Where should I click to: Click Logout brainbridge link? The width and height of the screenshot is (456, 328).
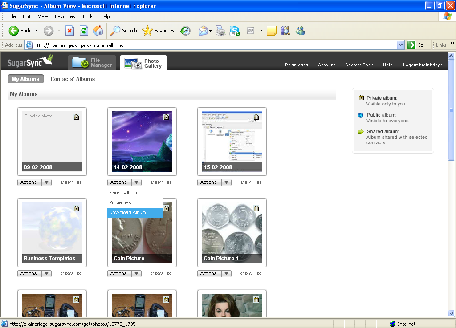[x=423, y=65]
